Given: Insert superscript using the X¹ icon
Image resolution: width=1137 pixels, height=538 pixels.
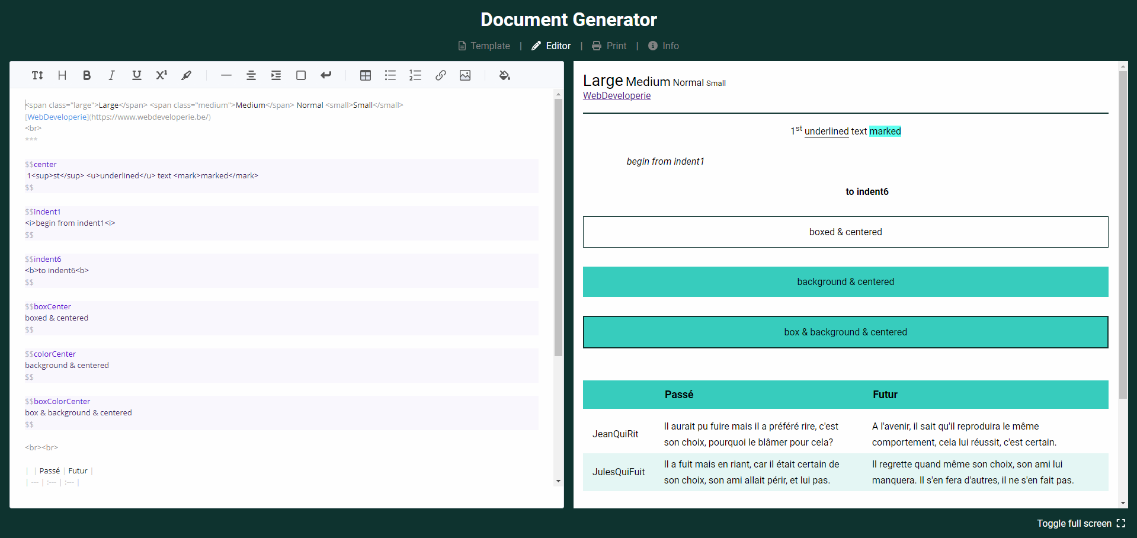Looking at the screenshot, I should [x=161, y=75].
